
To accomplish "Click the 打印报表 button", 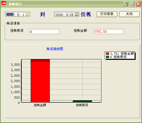I will [107, 14].
